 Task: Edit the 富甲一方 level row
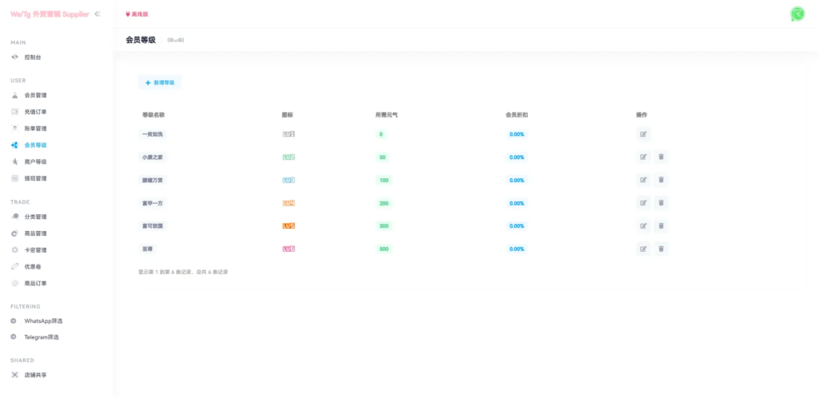[x=644, y=203]
